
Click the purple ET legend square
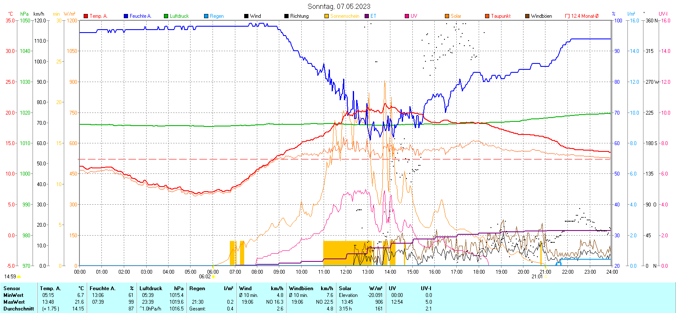[367, 16]
